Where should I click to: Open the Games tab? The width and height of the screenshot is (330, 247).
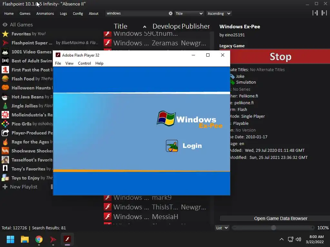[x=25, y=14]
